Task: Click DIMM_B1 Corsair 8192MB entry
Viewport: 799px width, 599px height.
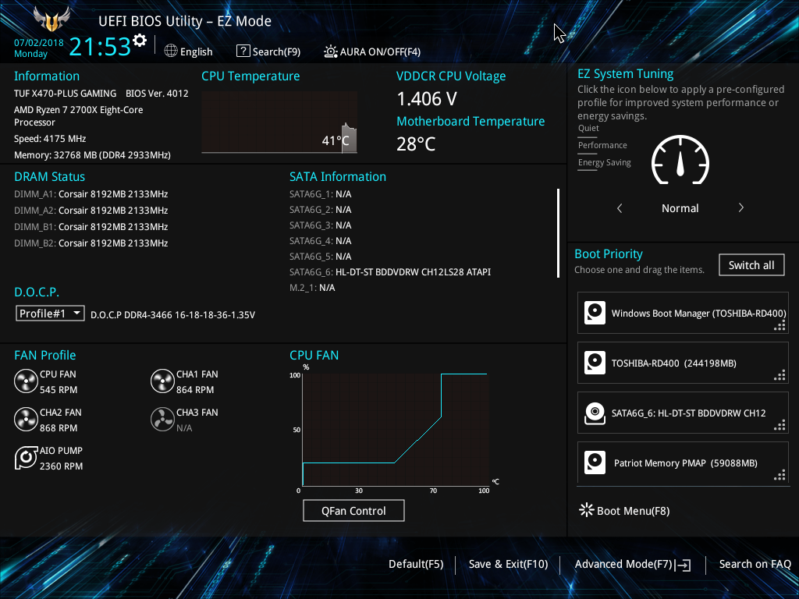Action: tap(91, 227)
